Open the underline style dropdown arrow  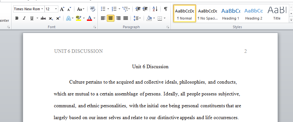click(x=37, y=18)
